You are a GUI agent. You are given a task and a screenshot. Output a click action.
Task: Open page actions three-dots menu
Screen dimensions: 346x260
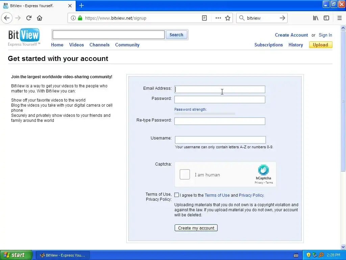pos(218,18)
